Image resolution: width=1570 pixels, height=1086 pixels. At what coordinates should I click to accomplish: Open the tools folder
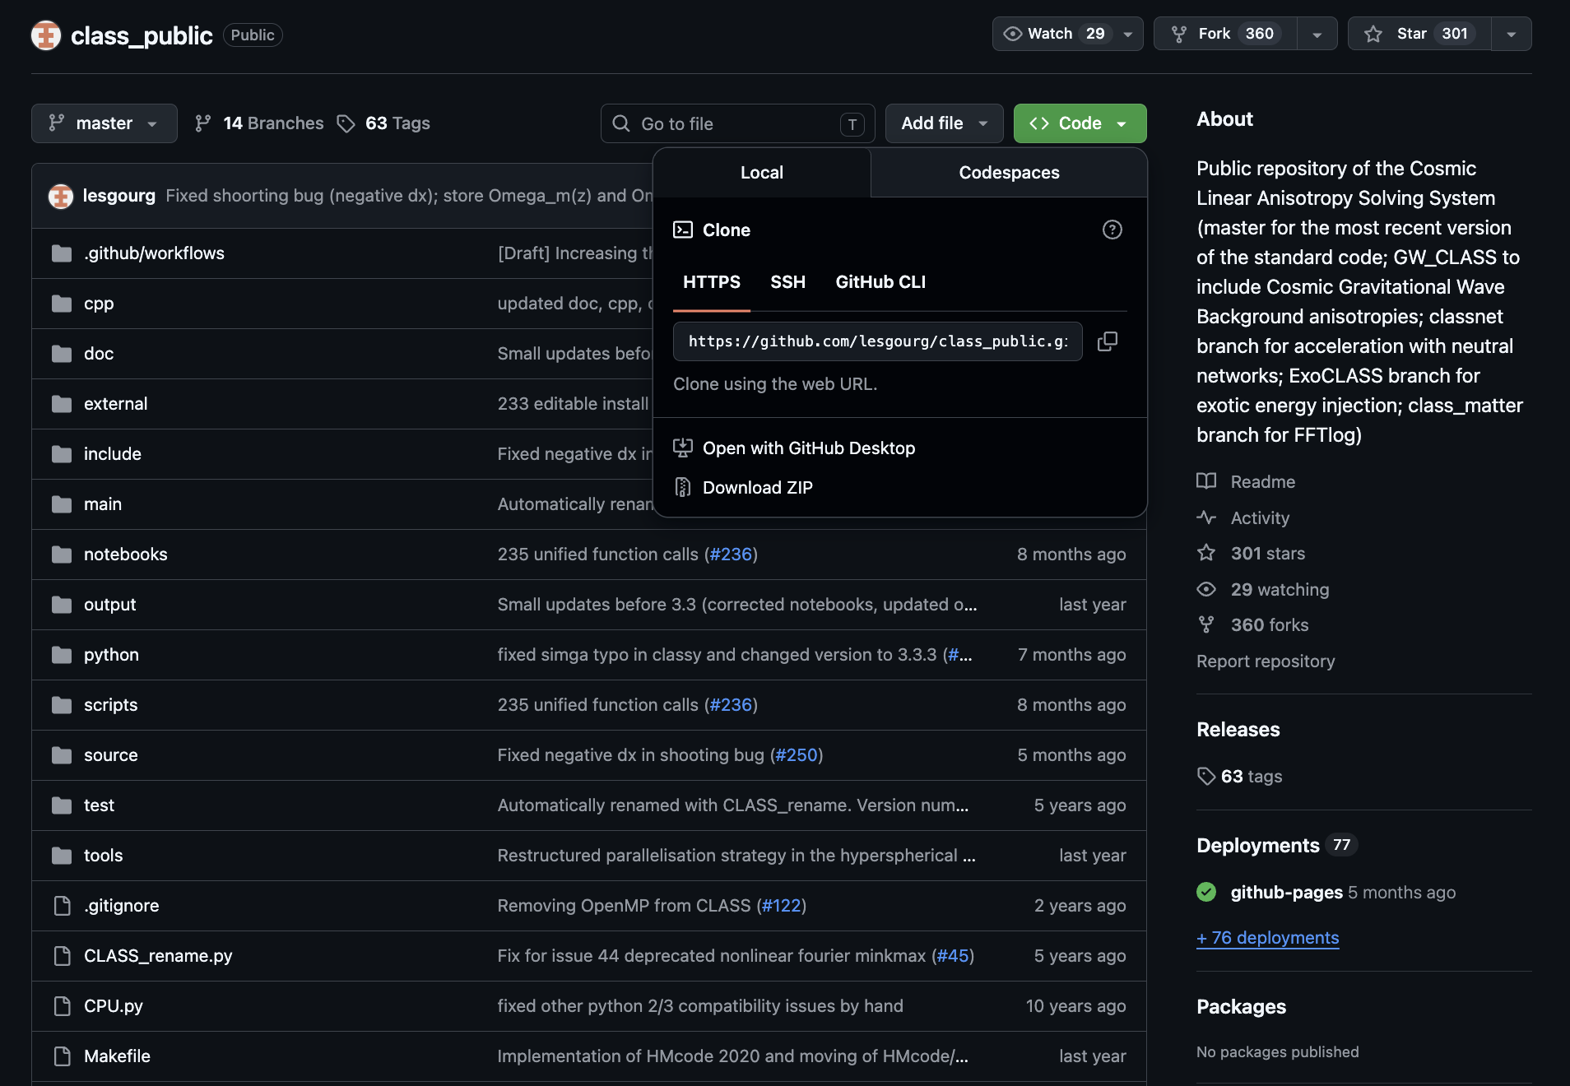pyautogui.click(x=103, y=856)
